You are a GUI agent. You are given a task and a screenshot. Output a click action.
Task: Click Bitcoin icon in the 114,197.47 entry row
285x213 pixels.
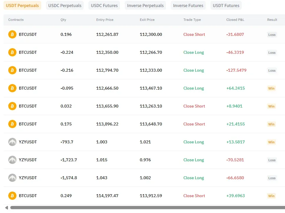tap(12, 196)
